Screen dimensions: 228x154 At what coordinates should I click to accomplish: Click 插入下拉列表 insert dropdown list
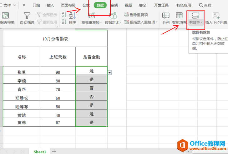pos(216,18)
